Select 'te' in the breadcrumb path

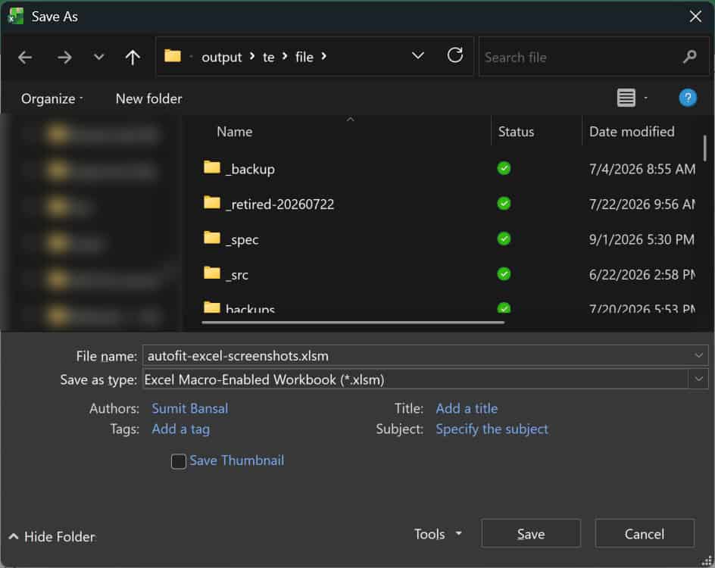coord(269,58)
